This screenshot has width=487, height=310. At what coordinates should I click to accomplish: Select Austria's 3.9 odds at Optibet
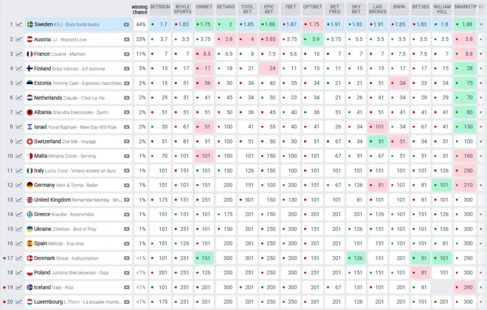click(312, 39)
